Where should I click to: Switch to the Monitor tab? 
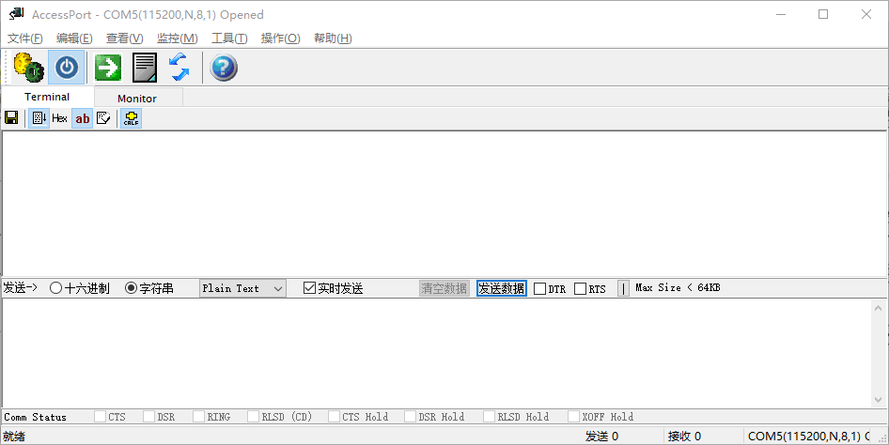tap(137, 98)
